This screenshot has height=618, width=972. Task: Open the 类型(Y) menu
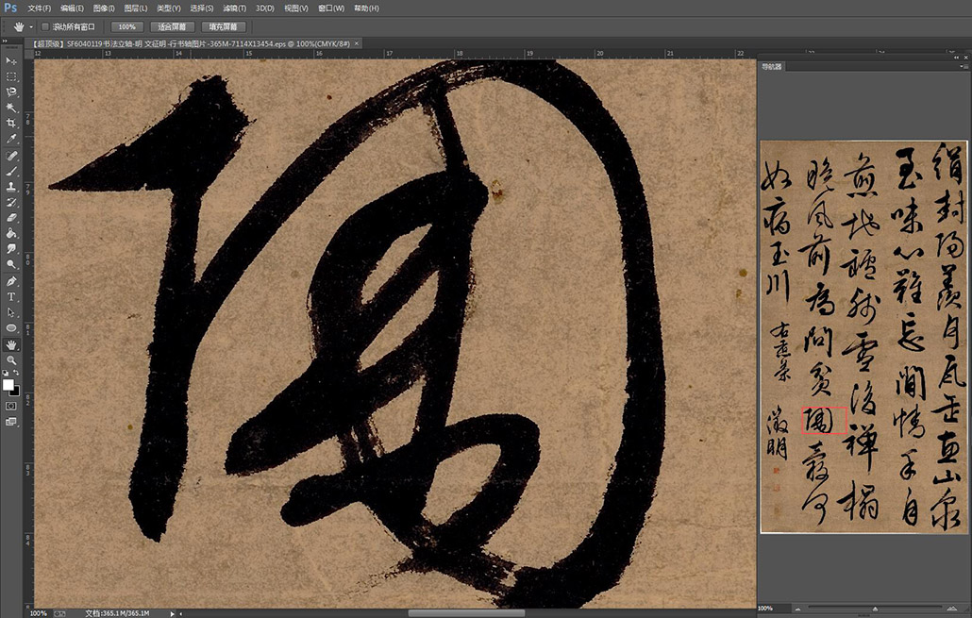[169, 8]
